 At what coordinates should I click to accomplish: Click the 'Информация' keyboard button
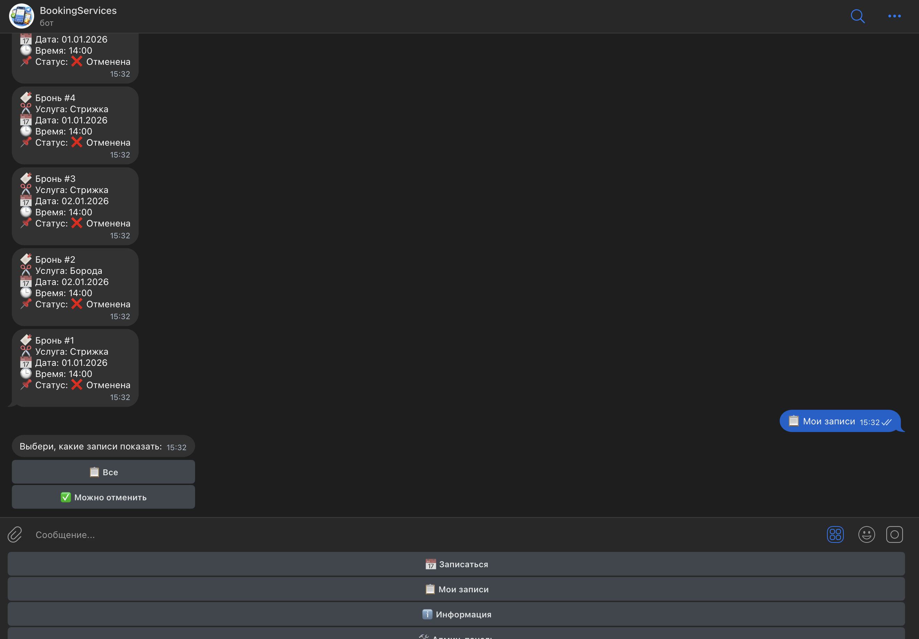coord(456,614)
